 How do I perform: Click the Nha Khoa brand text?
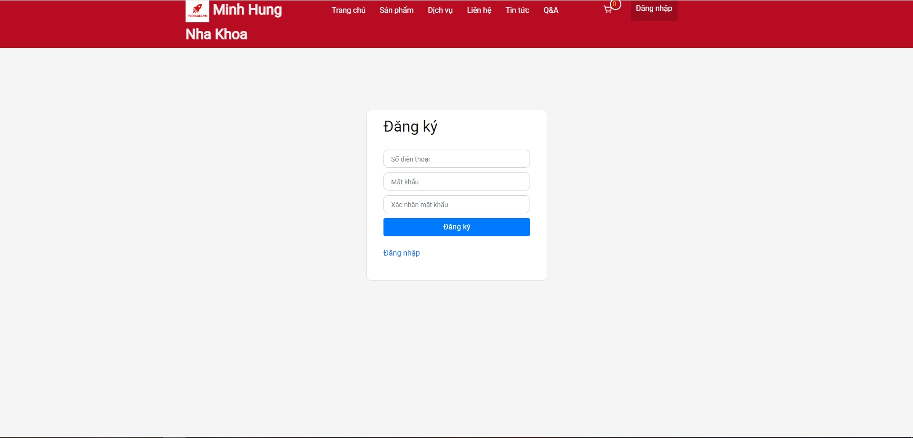[216, 34]
